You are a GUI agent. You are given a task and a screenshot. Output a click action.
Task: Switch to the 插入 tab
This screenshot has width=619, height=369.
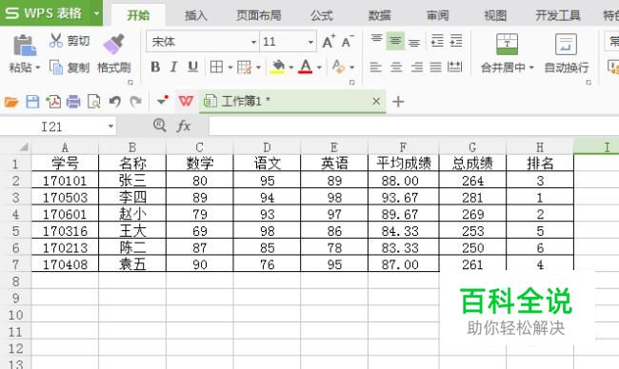coord(196,15)
